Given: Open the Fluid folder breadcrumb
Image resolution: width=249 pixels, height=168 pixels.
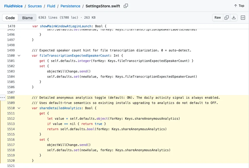Looking at the screenshot, I should [x=51, y=6].
